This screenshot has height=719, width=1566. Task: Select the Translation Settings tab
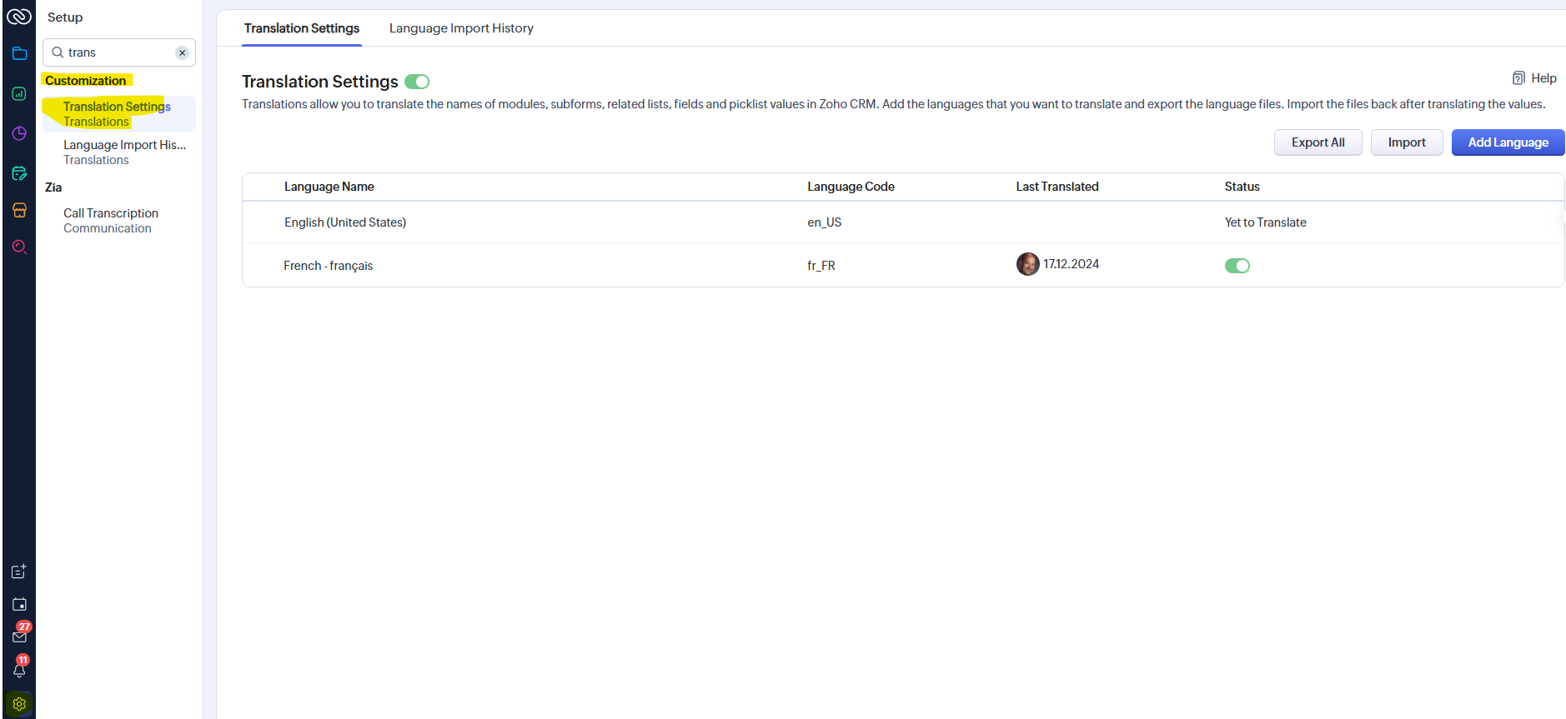(x=301, y=28)
